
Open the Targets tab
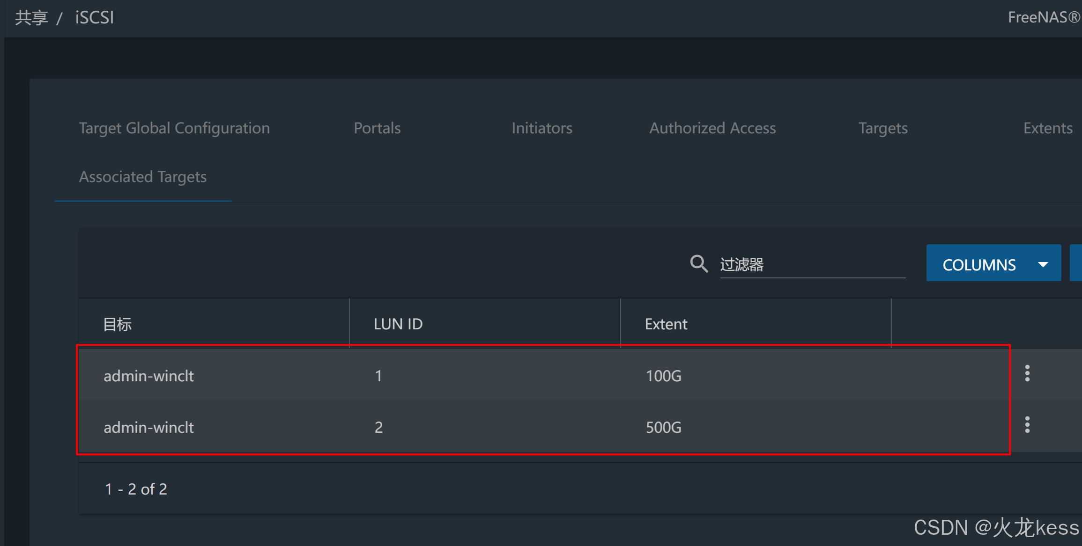pyautogui.click(x=883, y=128)
